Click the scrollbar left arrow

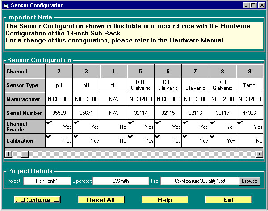click(x=8, y=154)
